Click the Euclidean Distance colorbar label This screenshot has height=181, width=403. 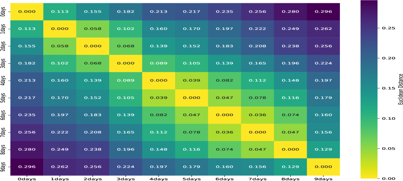(x=399, y=89)
